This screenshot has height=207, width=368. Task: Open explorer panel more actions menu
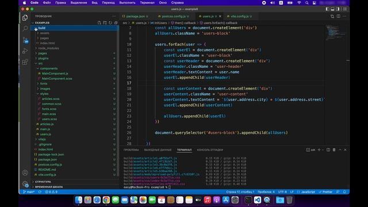click(114, 16)
